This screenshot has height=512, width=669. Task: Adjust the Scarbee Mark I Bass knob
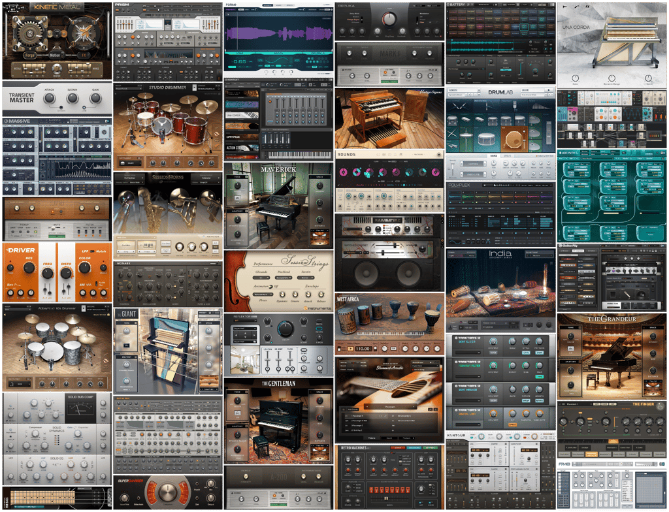pos(350,54)
